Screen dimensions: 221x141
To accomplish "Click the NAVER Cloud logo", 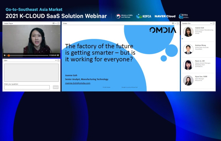I will pos(165,16).
